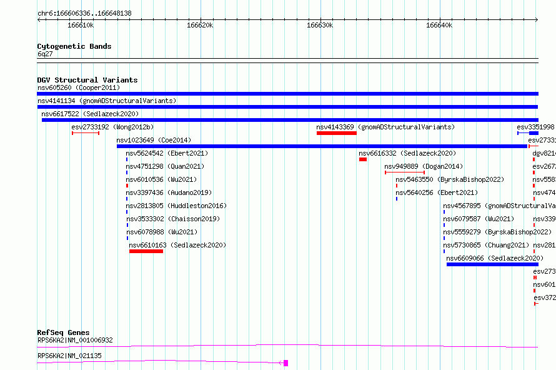Image resolution: width=556 pixels, height=370 pixels.
Task: Select the nsv4141134 gnomAD structural variant bar
Action: 287,107
